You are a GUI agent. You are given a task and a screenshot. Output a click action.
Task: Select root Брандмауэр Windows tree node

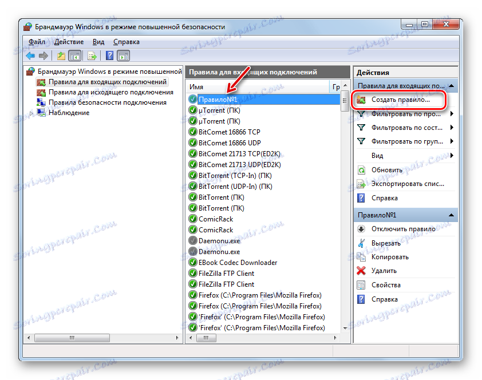pyautogui.click(x=110, y=72)
